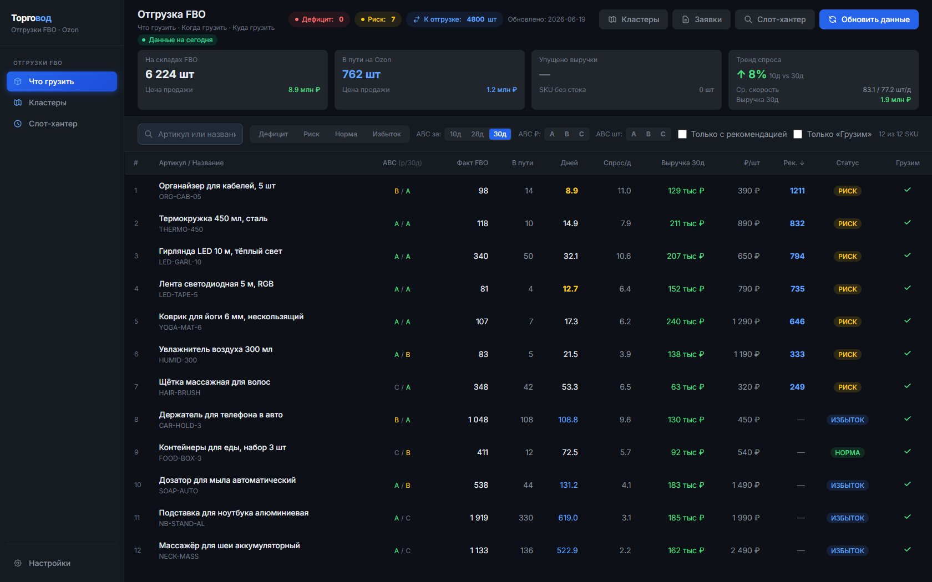Image resolution: width=932 pixels, height=582 pixels.
Task: Click the green trend arrow in Тренд спроса
Action: 741,74
